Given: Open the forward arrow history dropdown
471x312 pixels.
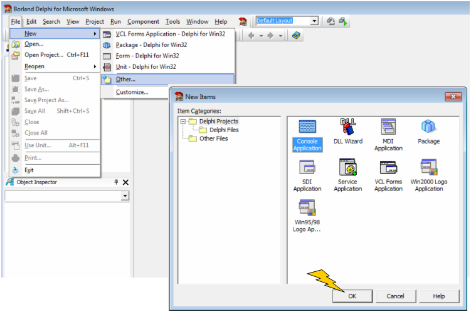Looking at the screenshot, I should 280,36.
